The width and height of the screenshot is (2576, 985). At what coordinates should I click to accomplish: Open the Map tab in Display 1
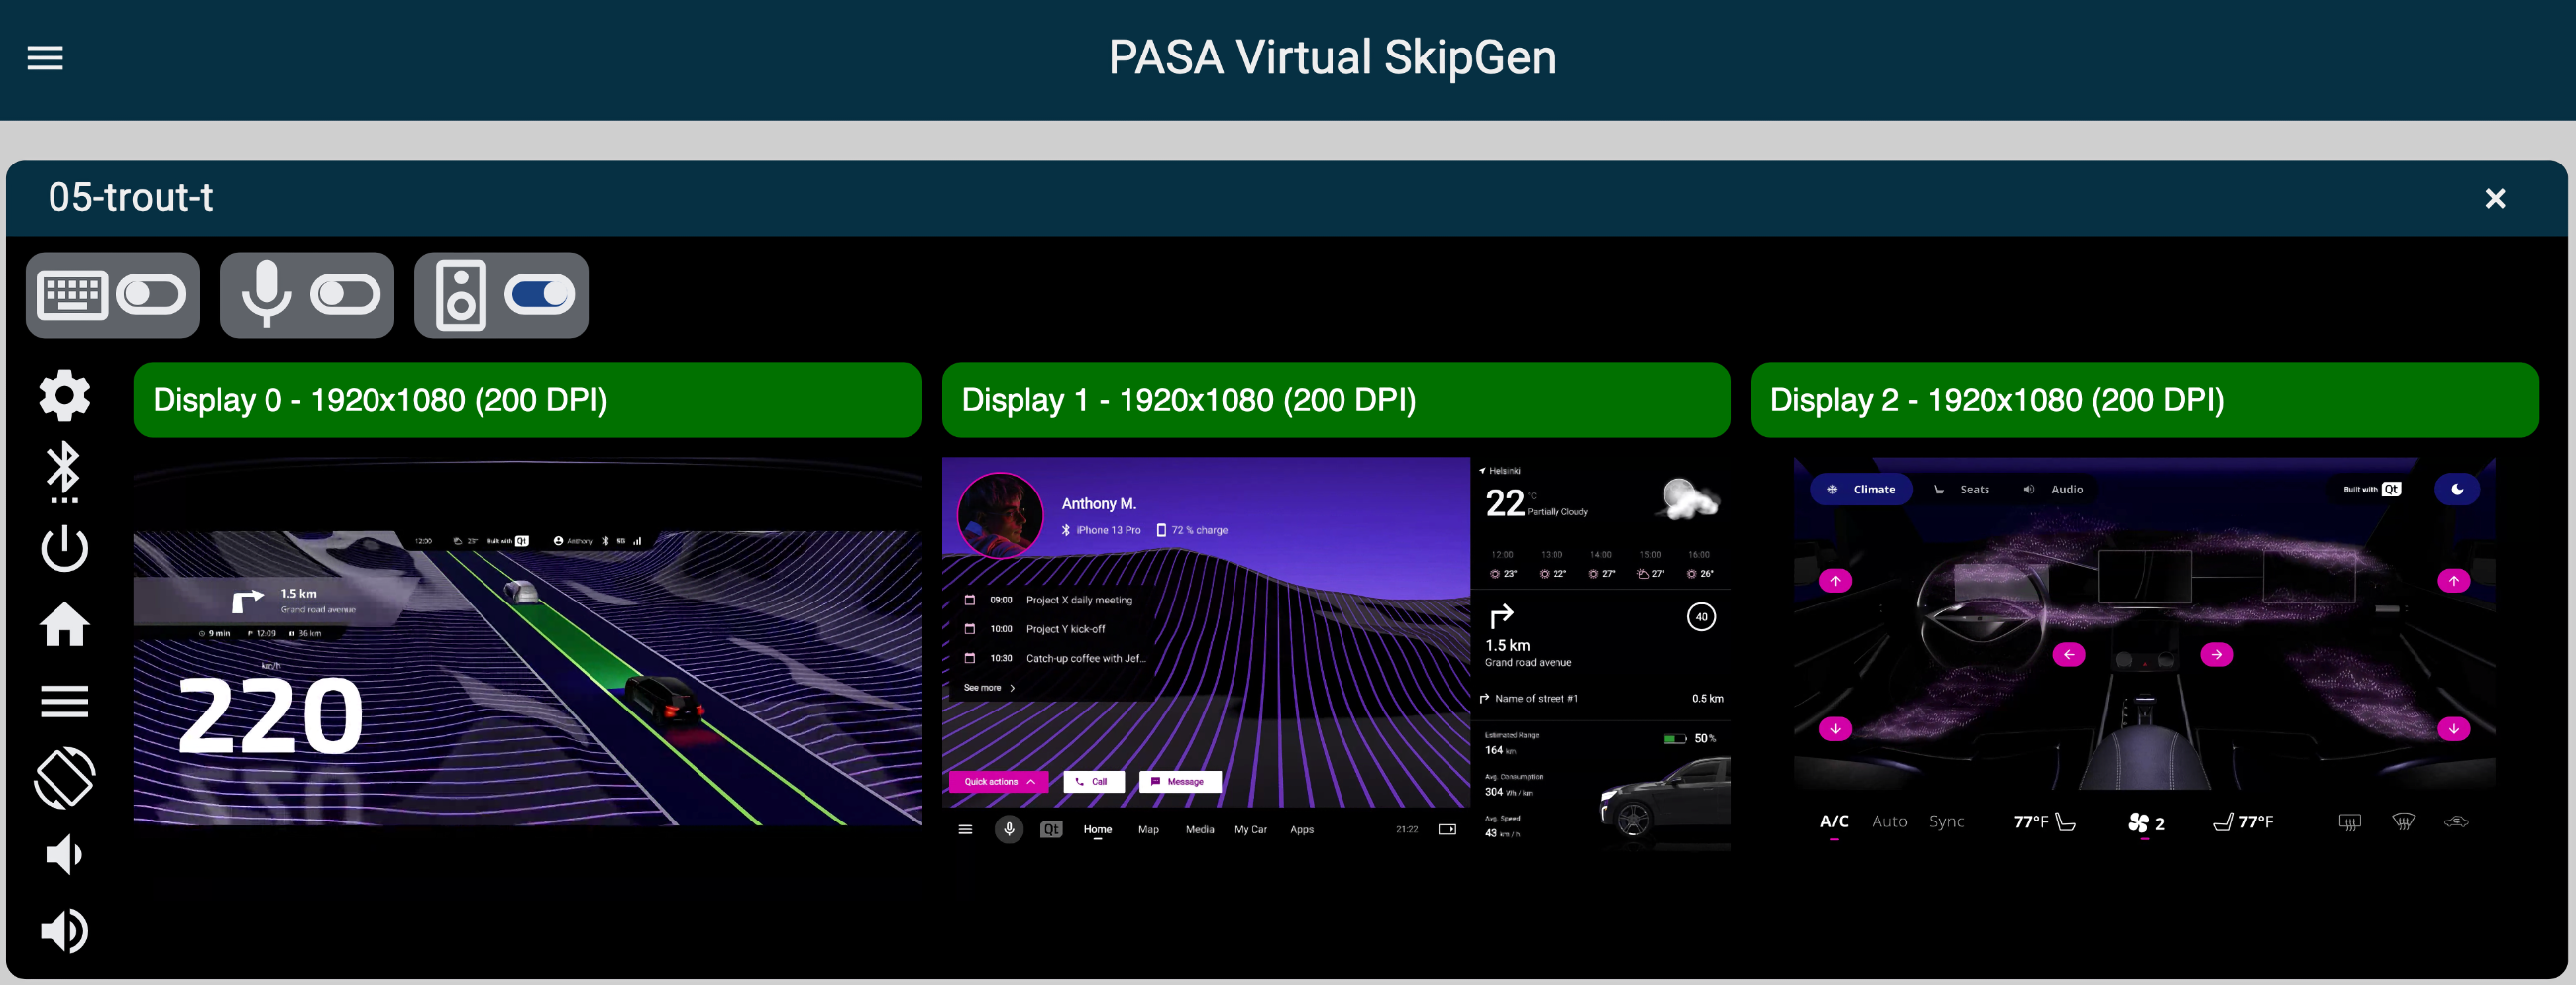point(1148,829)
